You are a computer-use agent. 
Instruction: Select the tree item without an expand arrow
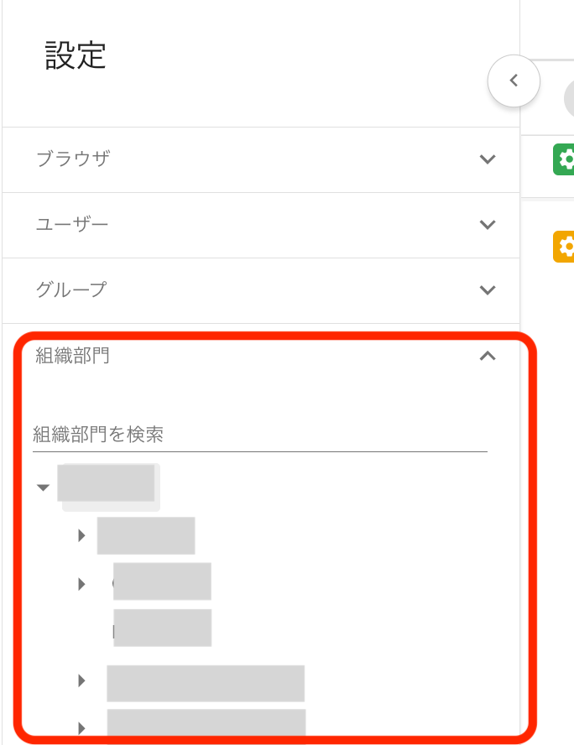tap(162, 628)
